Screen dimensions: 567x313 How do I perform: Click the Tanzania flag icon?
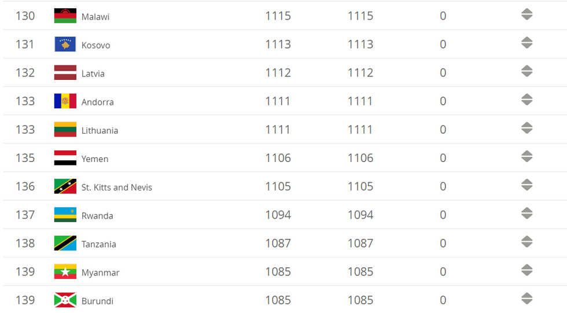[x=65, y=243]
